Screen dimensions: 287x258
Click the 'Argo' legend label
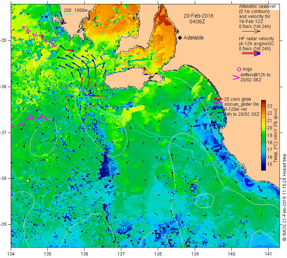pos(247,69)
